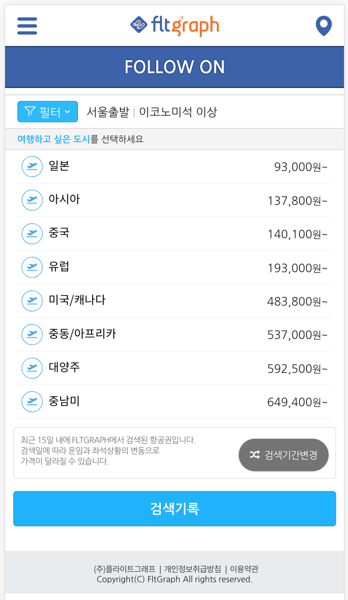Click the airplane icon beside 중남미
This screenshot has height=600, width=348.
click(32, 402)
